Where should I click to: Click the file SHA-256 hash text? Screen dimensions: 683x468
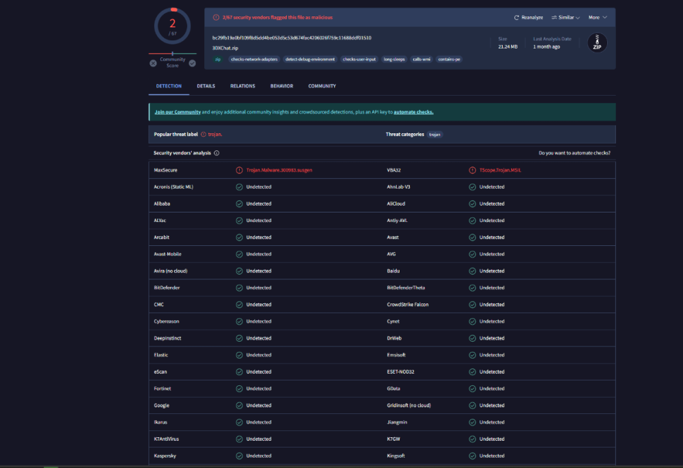point(292,38)
